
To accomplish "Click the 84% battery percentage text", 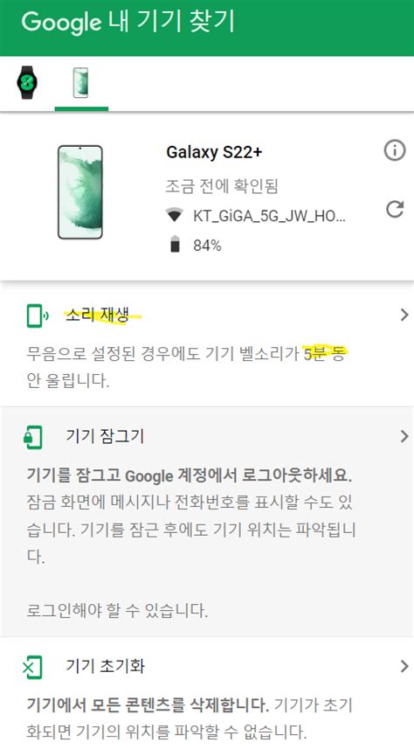I will click(x=207, y=246).
